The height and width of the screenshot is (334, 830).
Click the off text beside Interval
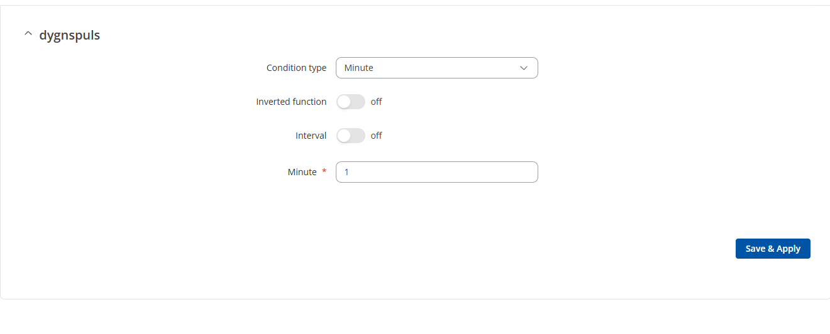(x=376, y=136)
